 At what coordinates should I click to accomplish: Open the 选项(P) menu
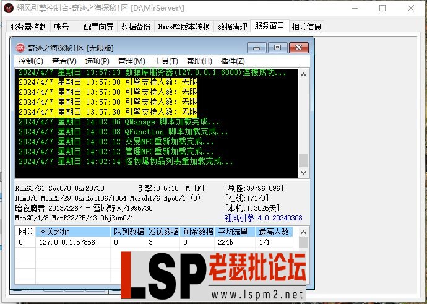coord(97,61)
